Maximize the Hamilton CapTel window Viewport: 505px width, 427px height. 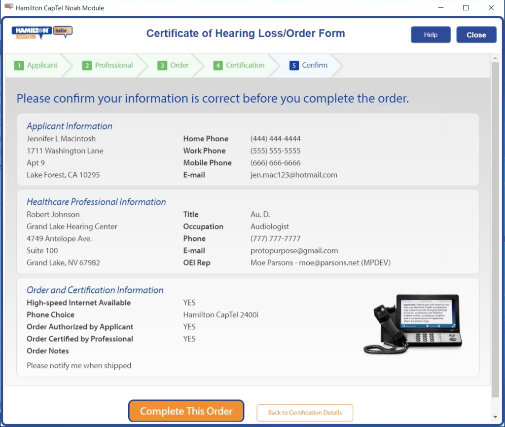point(466,8)
